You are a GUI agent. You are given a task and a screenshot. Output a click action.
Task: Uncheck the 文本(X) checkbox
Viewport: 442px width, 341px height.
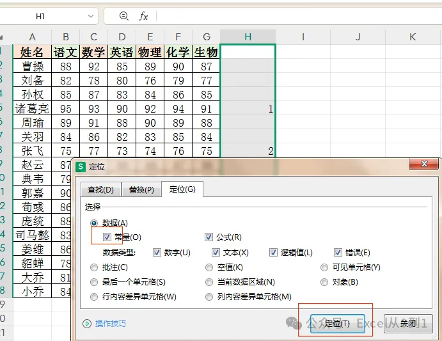(x=216, y=252)
